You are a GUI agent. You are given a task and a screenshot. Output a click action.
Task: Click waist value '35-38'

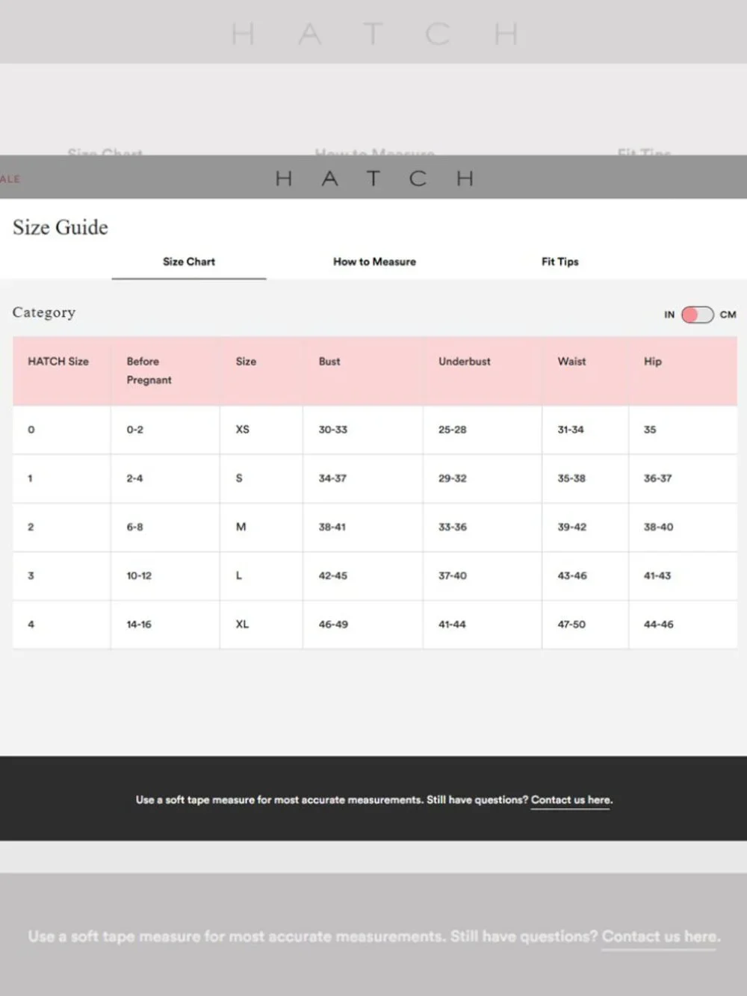571,478
